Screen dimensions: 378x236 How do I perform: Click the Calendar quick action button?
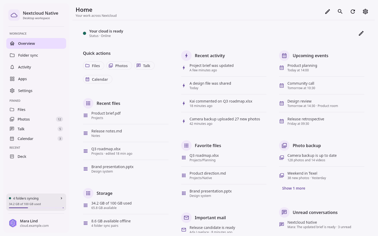point(98,79)
